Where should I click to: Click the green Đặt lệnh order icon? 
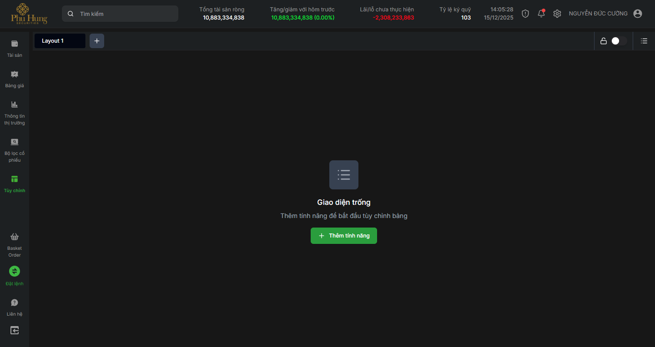click(x=15, y=271)
